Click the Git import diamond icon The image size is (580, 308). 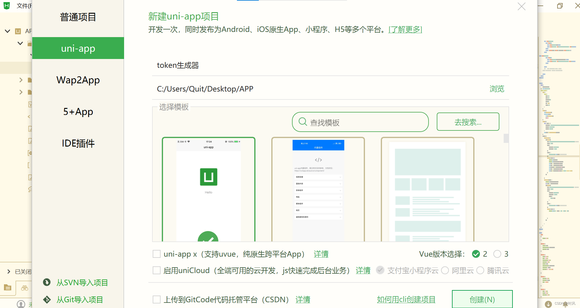click(47, 299)
